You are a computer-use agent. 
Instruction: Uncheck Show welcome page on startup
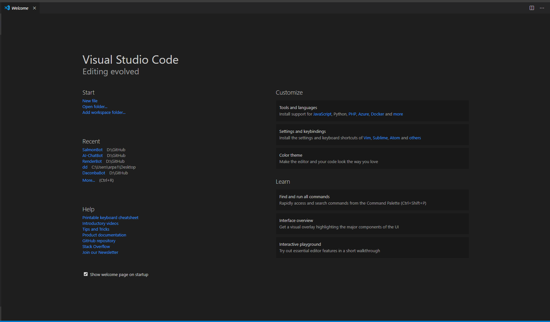(86, 274)
